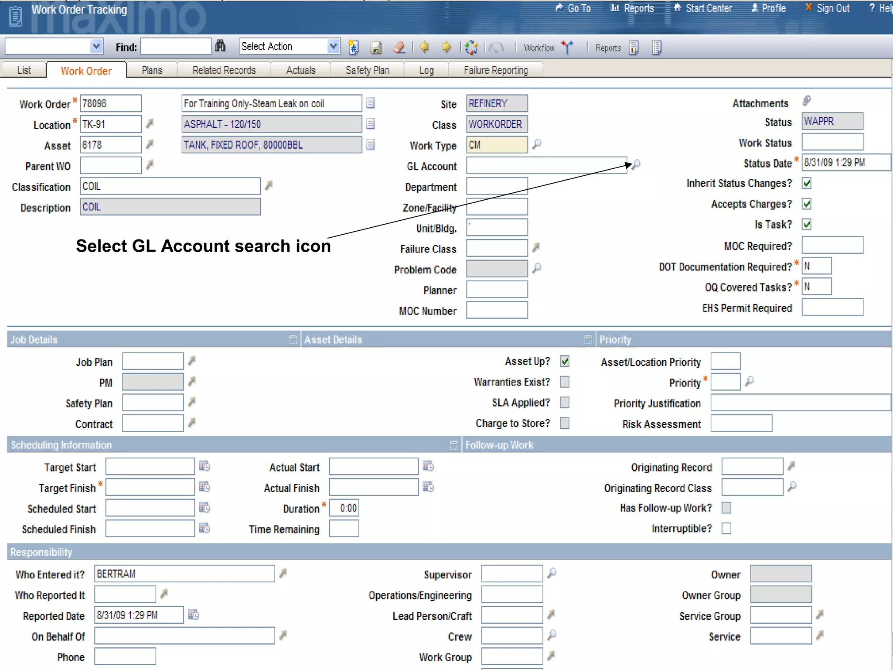Click into the Find search field

(176, 46)
